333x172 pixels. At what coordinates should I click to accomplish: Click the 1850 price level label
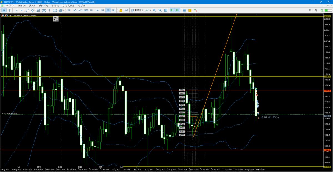click(182, 101)
